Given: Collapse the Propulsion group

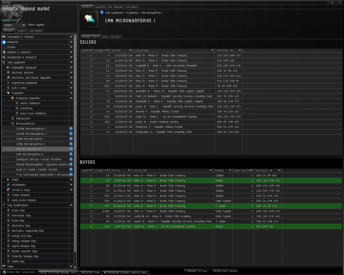Looking at the screenshot, I should point(71,93).
